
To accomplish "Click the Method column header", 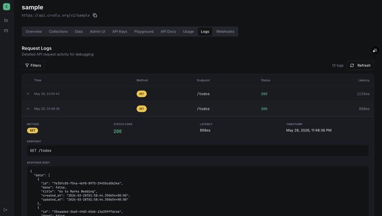I will click(142, 80).
